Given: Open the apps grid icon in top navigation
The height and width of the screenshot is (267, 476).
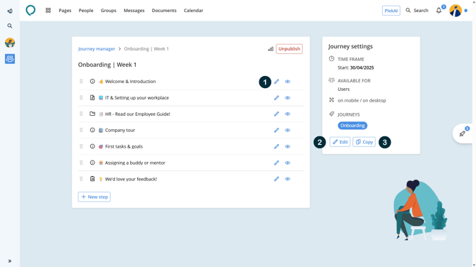Looking at the screenshot, I should pos(48,11).
